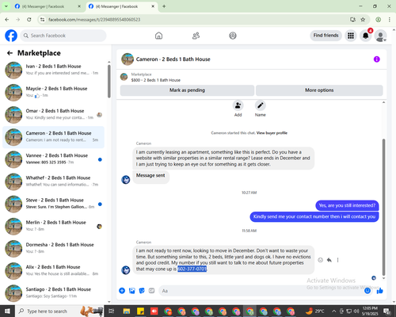Open Steve's unread chat
The height and width of the screenshot is (317, 396).
tap(54, 204)
